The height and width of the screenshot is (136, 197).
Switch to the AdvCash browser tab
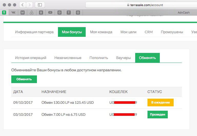[x=183, y=13]
